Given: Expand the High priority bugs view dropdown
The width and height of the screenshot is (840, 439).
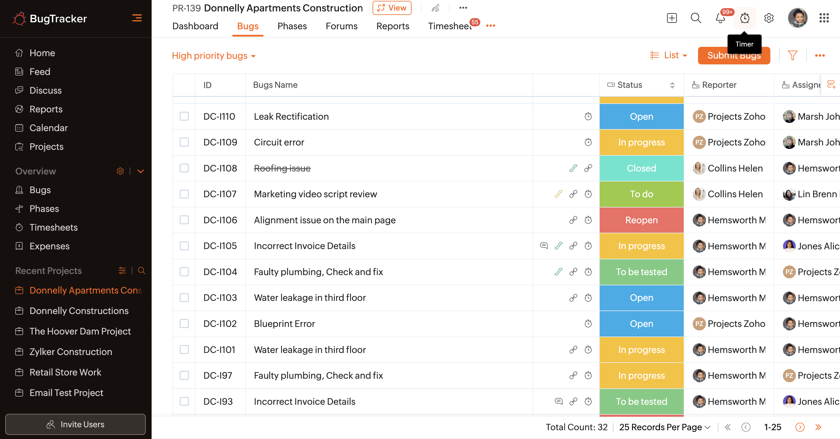Looking at the screenshot, I should coord(214,56).
